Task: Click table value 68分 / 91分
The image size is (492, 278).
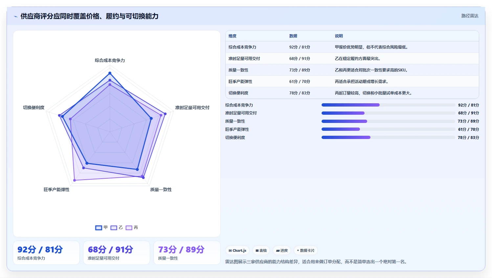Action: tap(300, 59)
